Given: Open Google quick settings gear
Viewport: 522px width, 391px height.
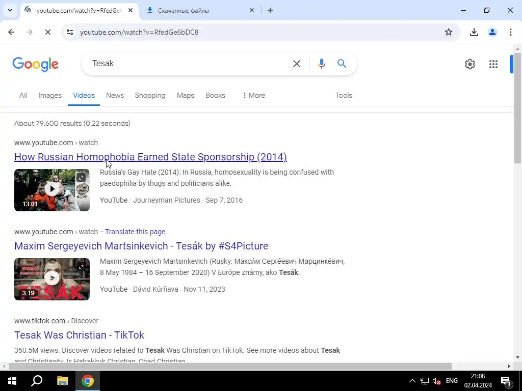Looking at the screenshot, I should [x=469, y=64].
